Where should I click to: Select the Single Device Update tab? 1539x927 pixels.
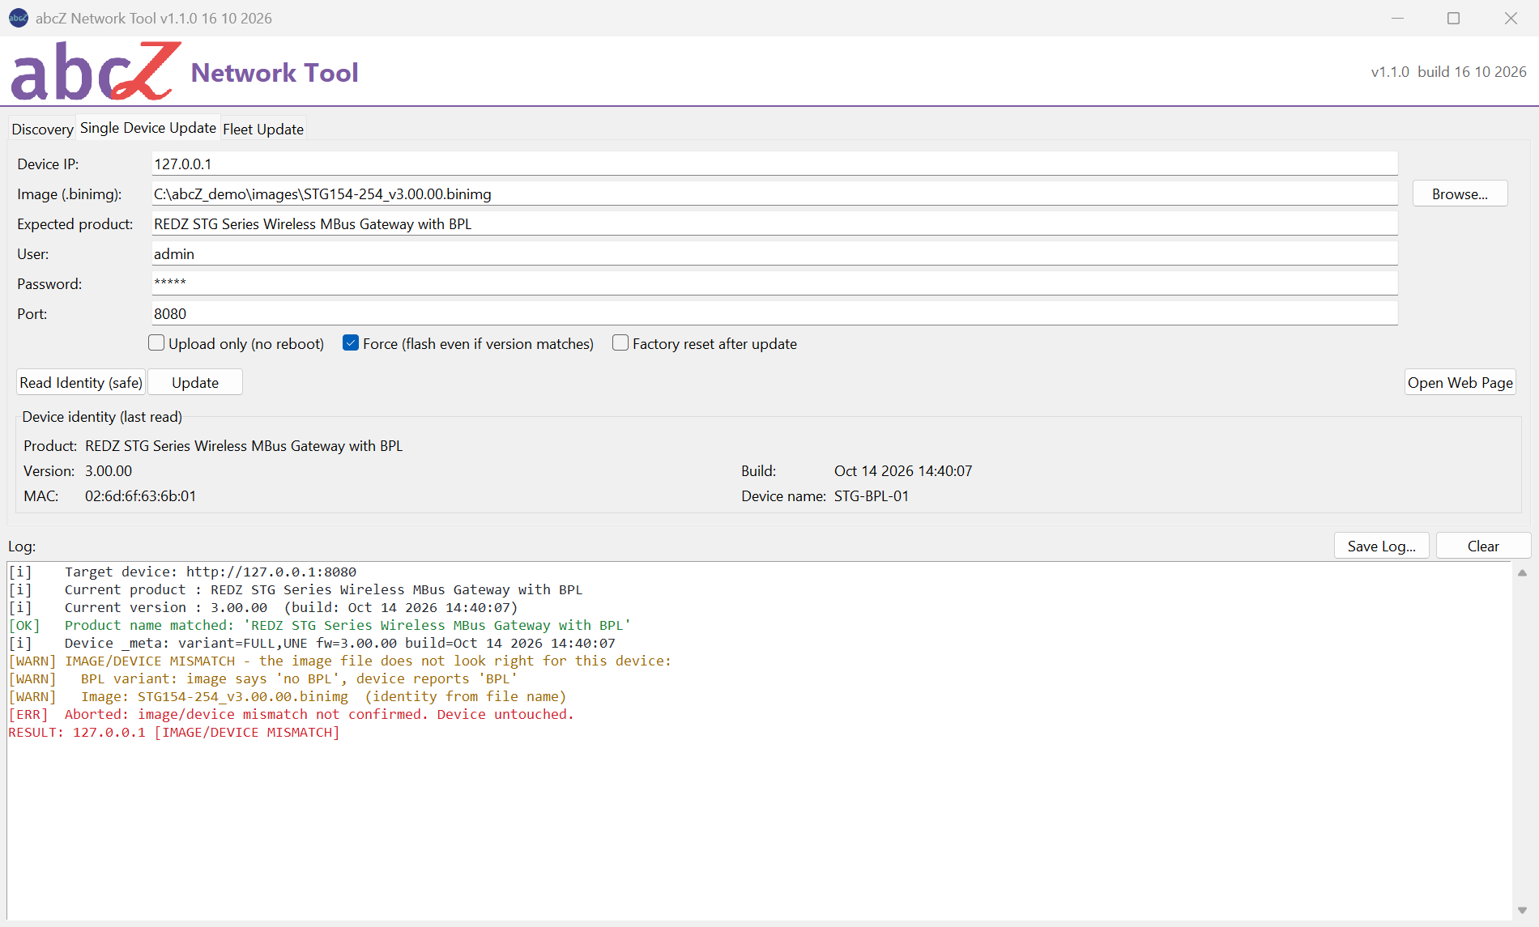pos(148,128)
